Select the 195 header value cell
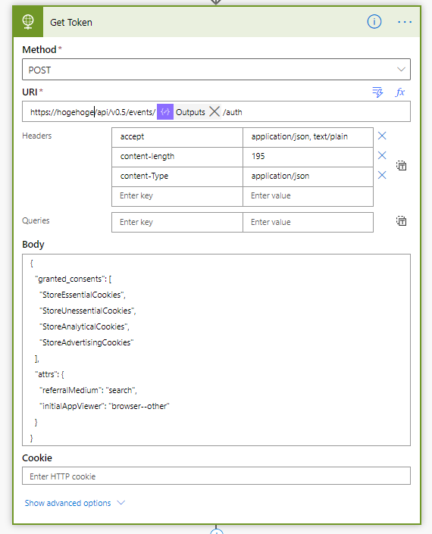The image size is (432, 534). [x=308, y=157]
